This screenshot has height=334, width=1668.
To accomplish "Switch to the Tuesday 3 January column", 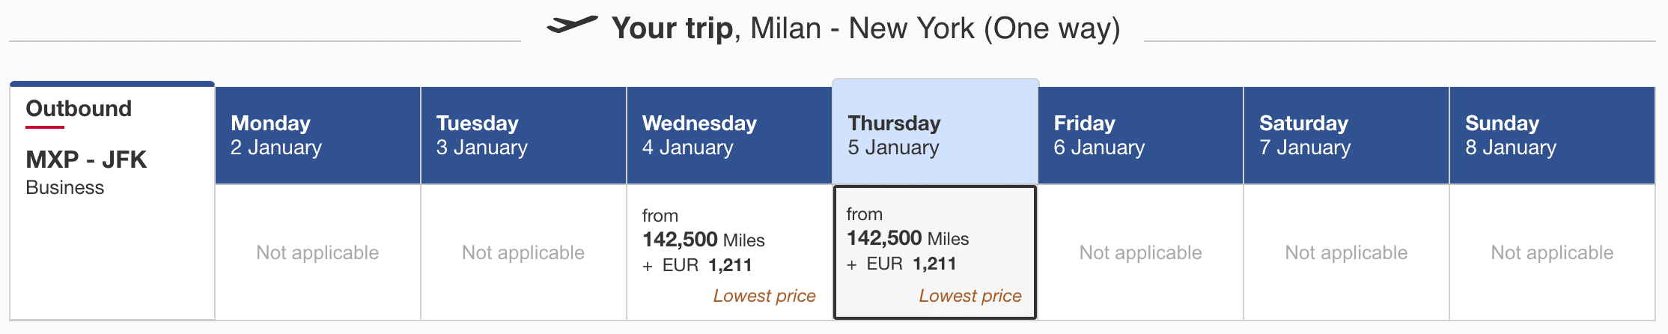I will [x=523, y=135].
